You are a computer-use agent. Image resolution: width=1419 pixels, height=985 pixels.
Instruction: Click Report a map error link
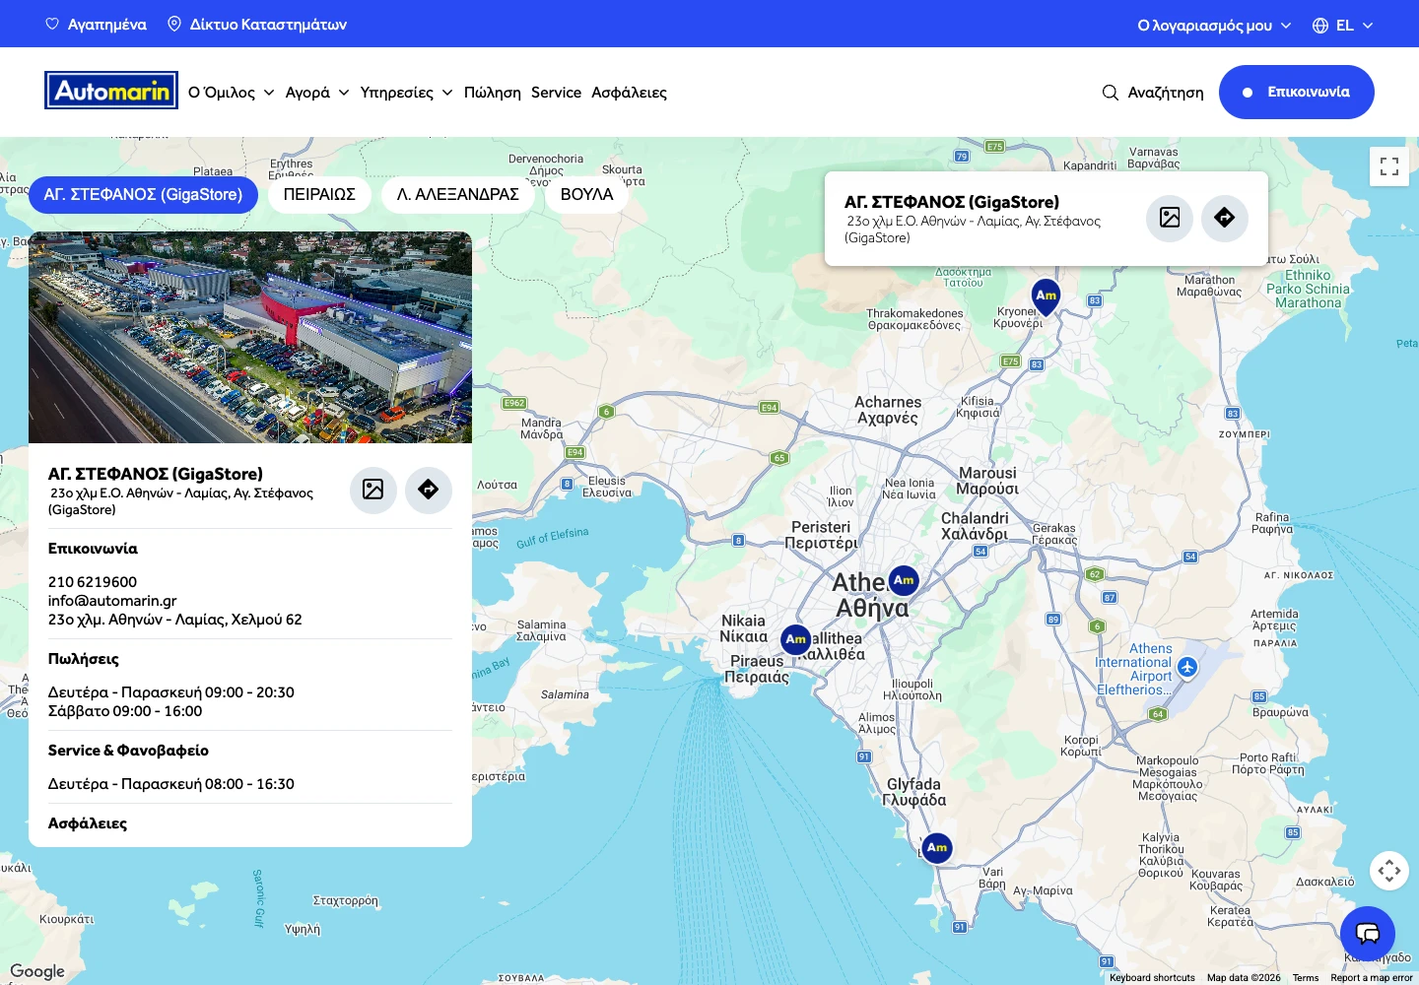[1372, 978]
